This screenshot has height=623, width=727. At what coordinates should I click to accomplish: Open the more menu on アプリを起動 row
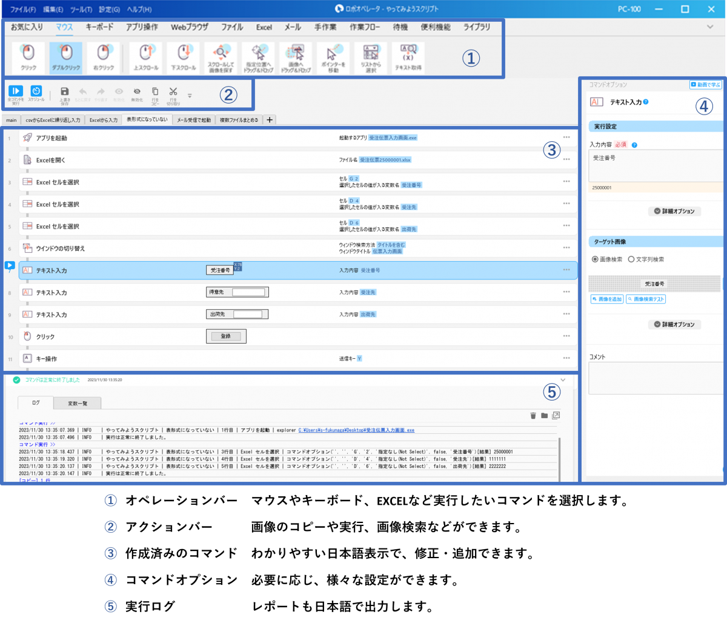(566, 137)
